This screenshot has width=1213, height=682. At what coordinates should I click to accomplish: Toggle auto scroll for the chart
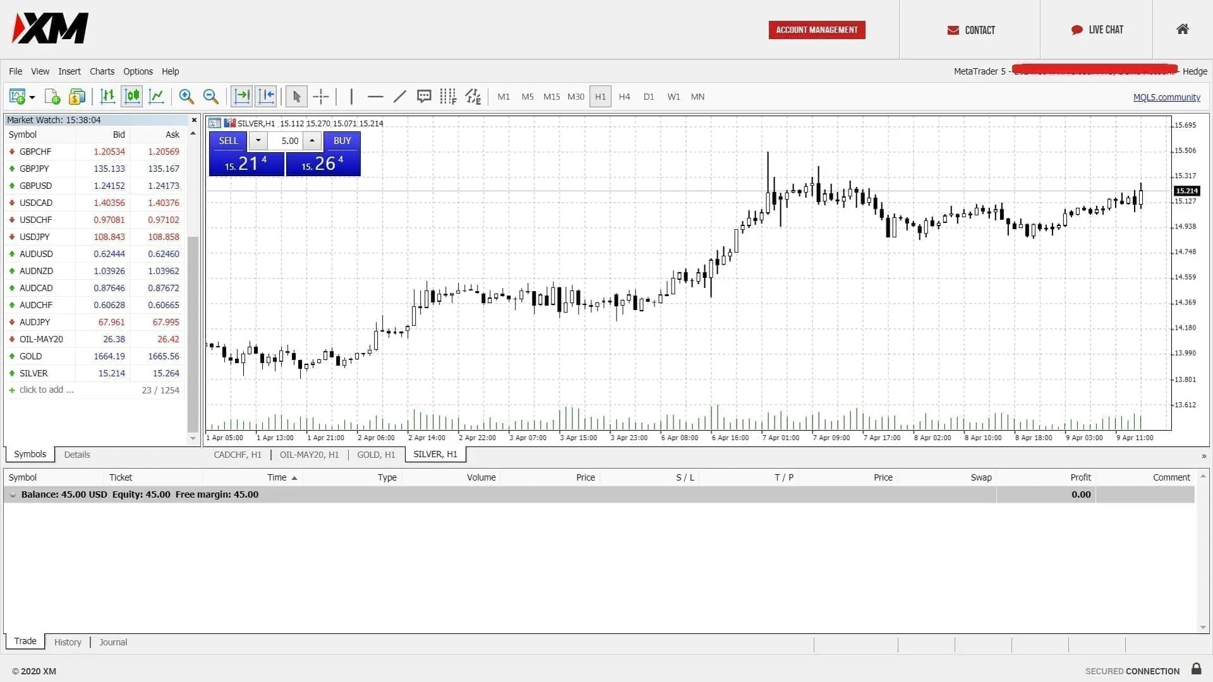(241, 96)
